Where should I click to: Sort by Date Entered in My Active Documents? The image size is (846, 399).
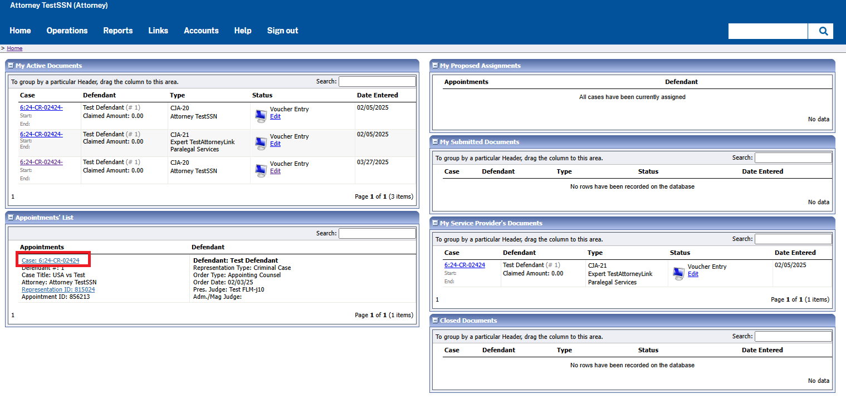click(377, 95)
